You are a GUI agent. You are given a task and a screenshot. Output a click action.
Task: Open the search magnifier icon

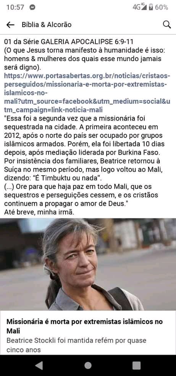(x=167, y=25)
